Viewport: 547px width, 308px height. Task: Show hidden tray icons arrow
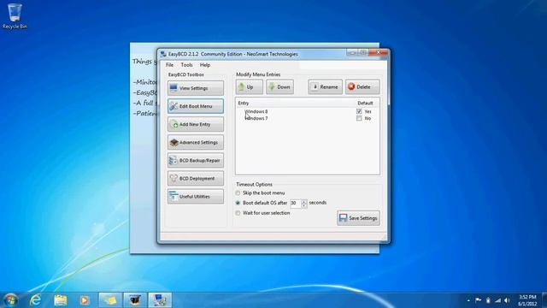(468, 300)
